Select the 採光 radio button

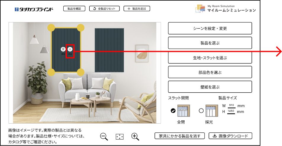(x=201, y=111)
